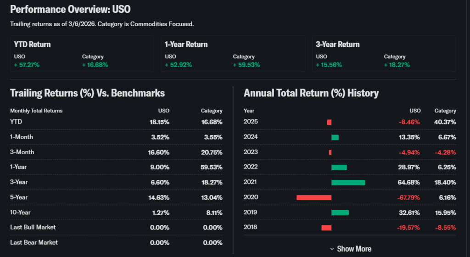Click the small red 2025 return bar
470x257 pixels.
pos(329,122)
